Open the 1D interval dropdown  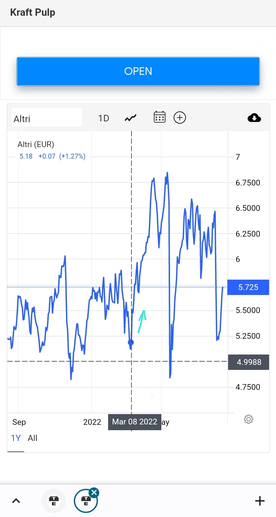point(104,118)
